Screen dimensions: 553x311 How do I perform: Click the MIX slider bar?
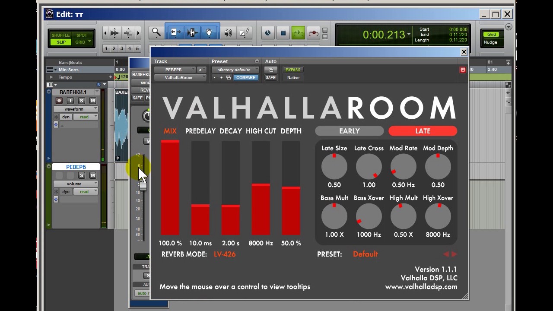pyautogui.click(x=170, y=187)
